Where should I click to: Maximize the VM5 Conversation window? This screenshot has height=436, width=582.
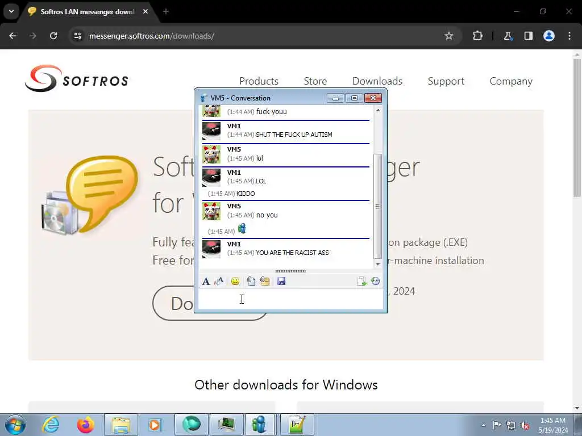point(354,98)
